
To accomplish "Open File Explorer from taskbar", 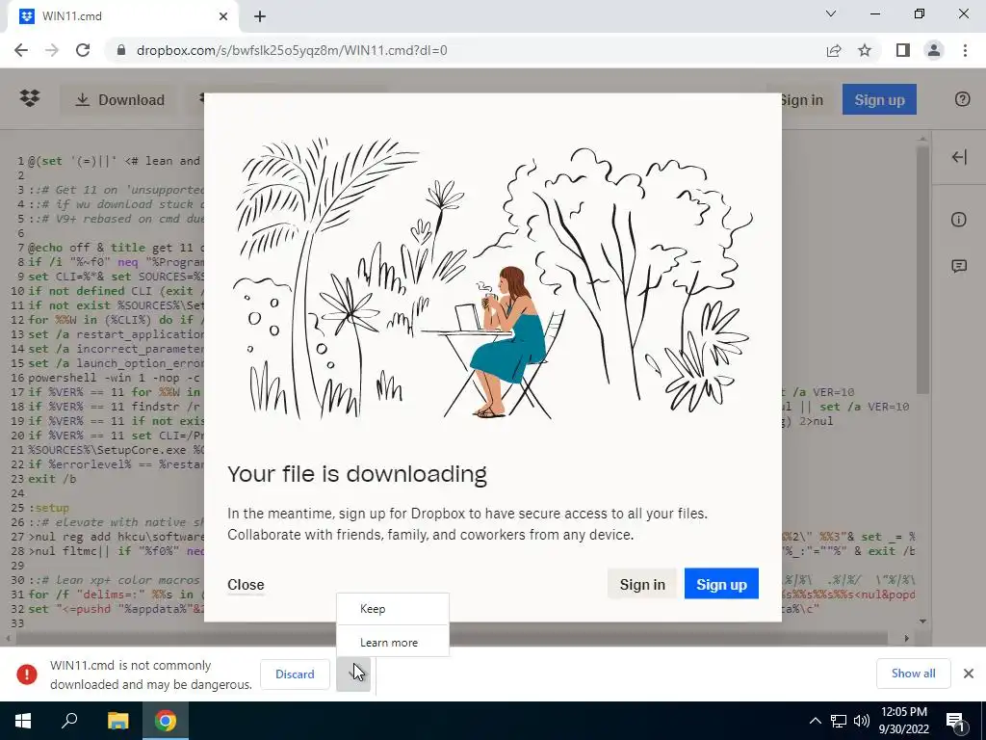I will pos(117,721).
